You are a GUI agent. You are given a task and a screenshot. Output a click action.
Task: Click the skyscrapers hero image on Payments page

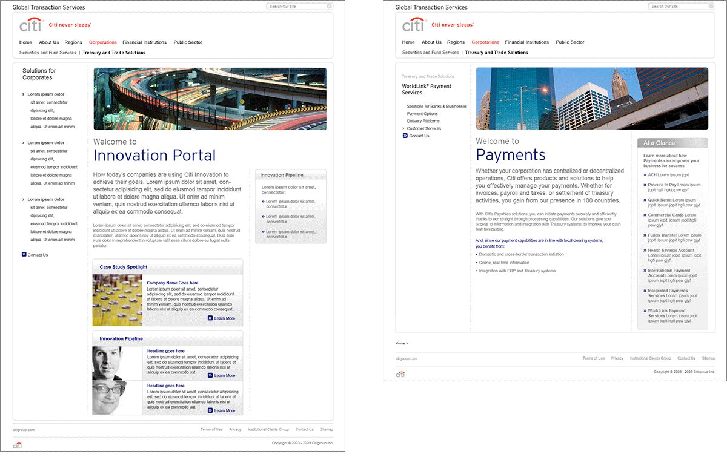point(592,99)
